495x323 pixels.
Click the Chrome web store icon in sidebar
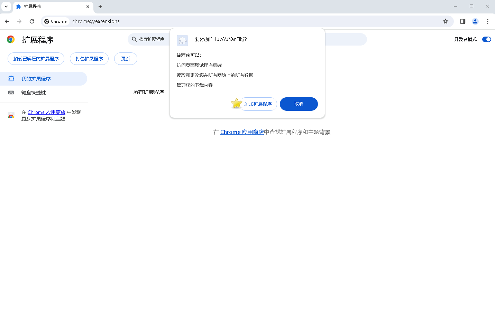(11, 116)
